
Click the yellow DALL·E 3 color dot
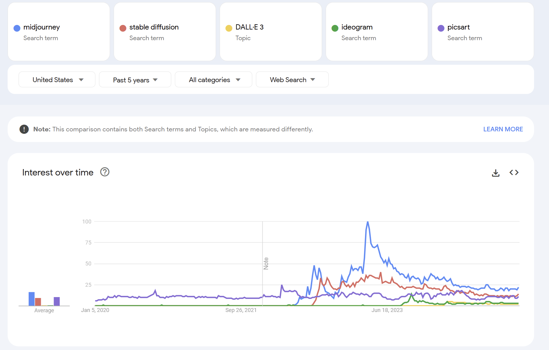(229, 28)
